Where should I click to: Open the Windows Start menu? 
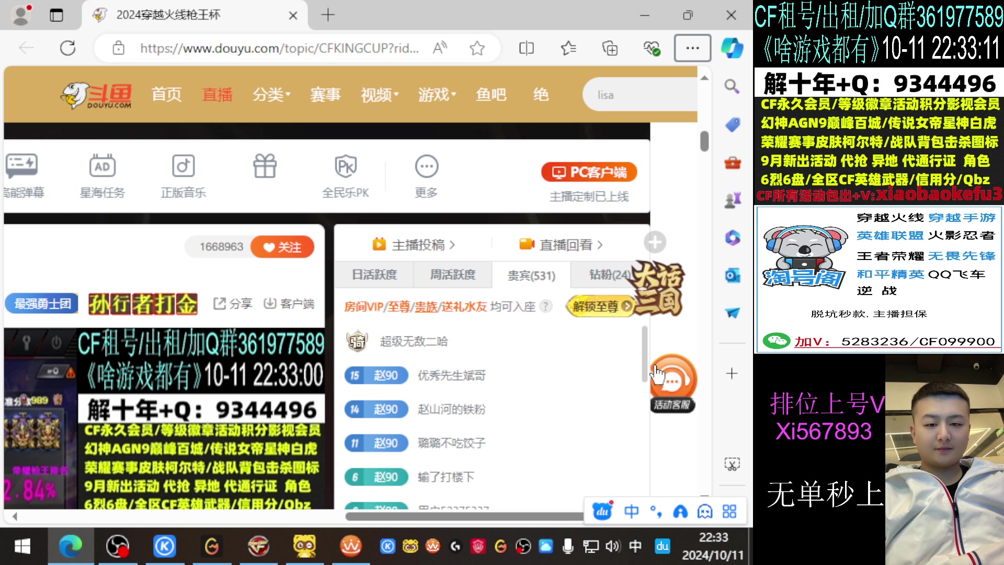pyautogui.click(x=22, y=547)
